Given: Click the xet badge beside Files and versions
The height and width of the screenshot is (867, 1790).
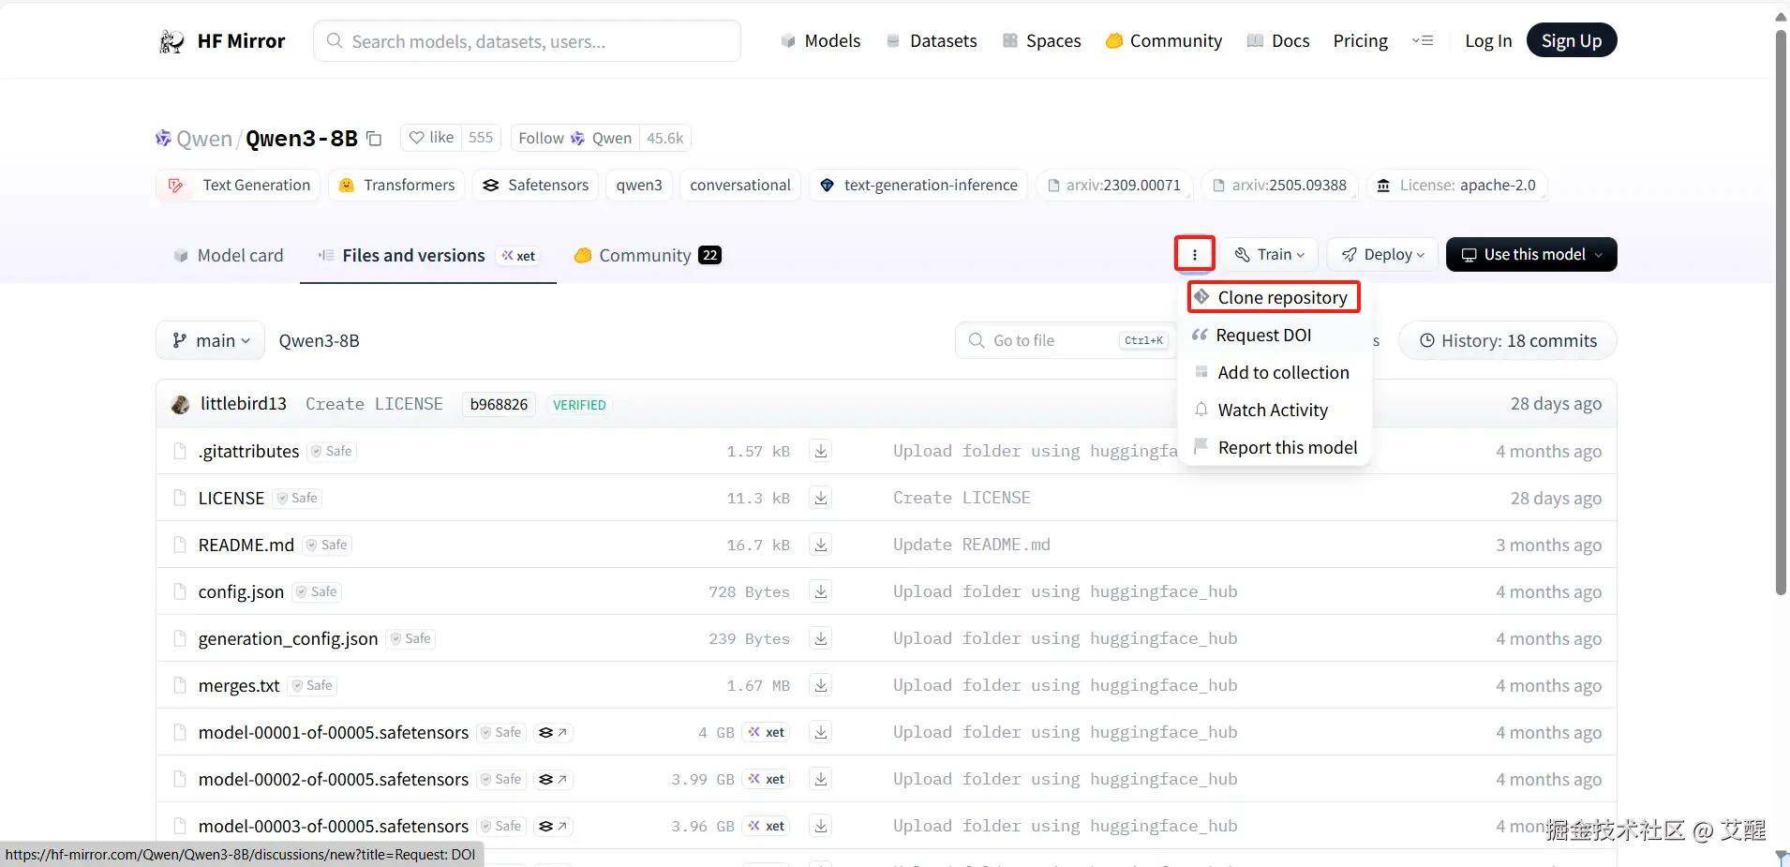Looking at the screenshot, I should (518, 256).
